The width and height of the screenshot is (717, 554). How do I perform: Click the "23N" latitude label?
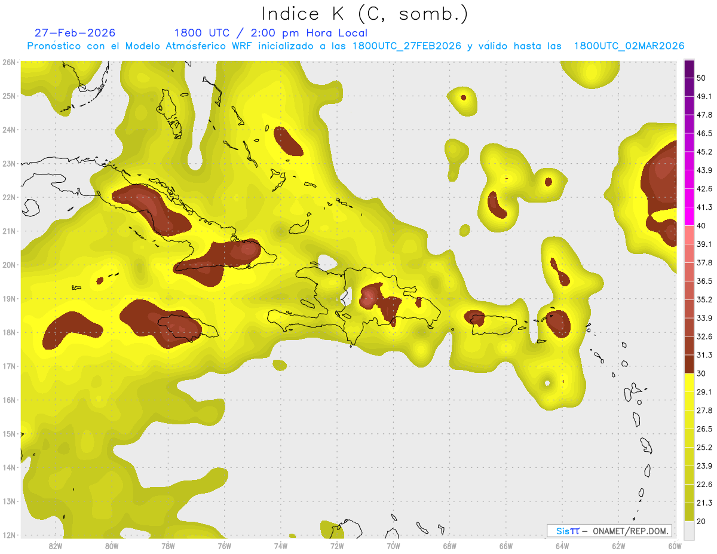(x=10, y=163)
